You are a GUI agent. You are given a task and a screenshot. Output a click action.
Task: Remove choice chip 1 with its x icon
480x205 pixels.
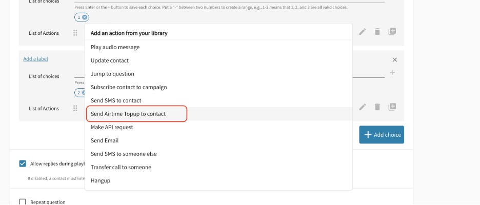pyautogui.click(x=85, y=17)
